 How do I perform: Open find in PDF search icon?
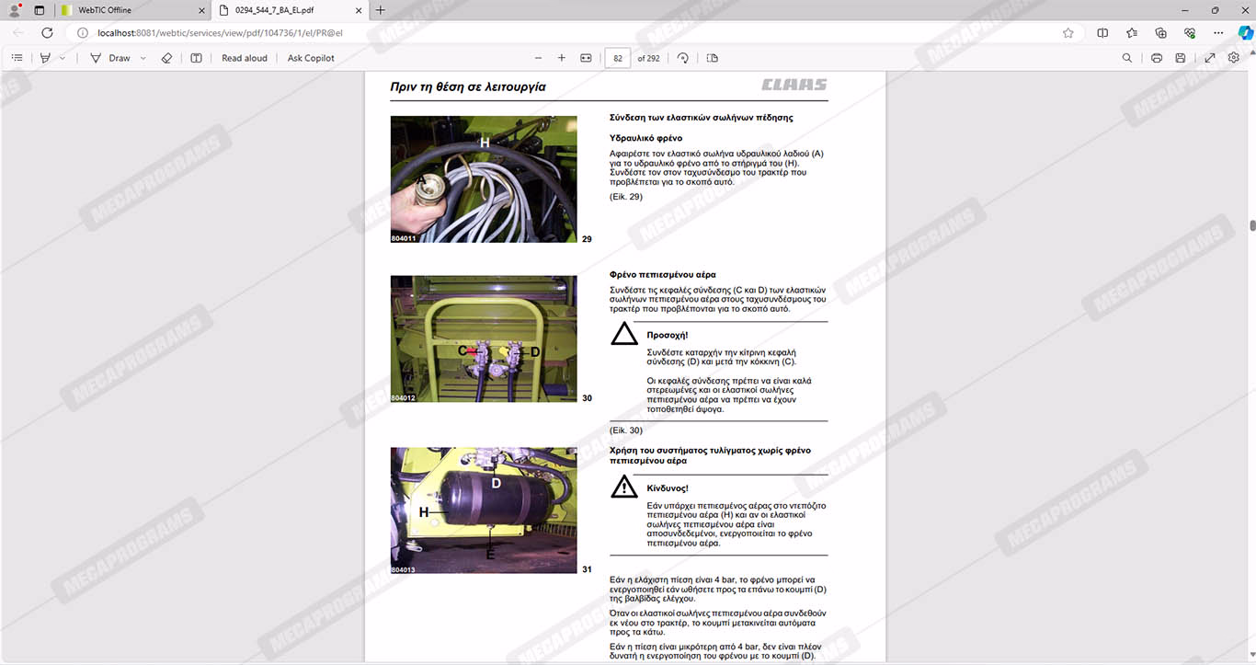(x=1127, y=58)
